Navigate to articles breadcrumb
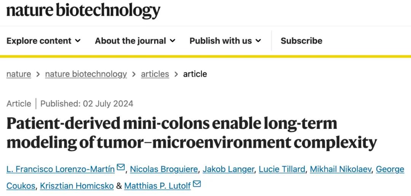 tap(155, 74)
